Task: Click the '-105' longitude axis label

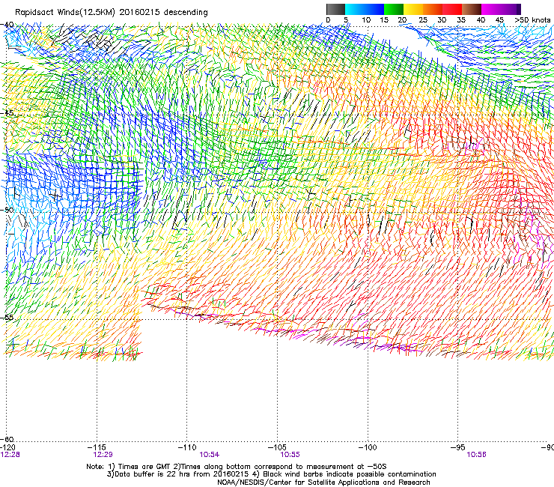Action: (x=277, y=447)
